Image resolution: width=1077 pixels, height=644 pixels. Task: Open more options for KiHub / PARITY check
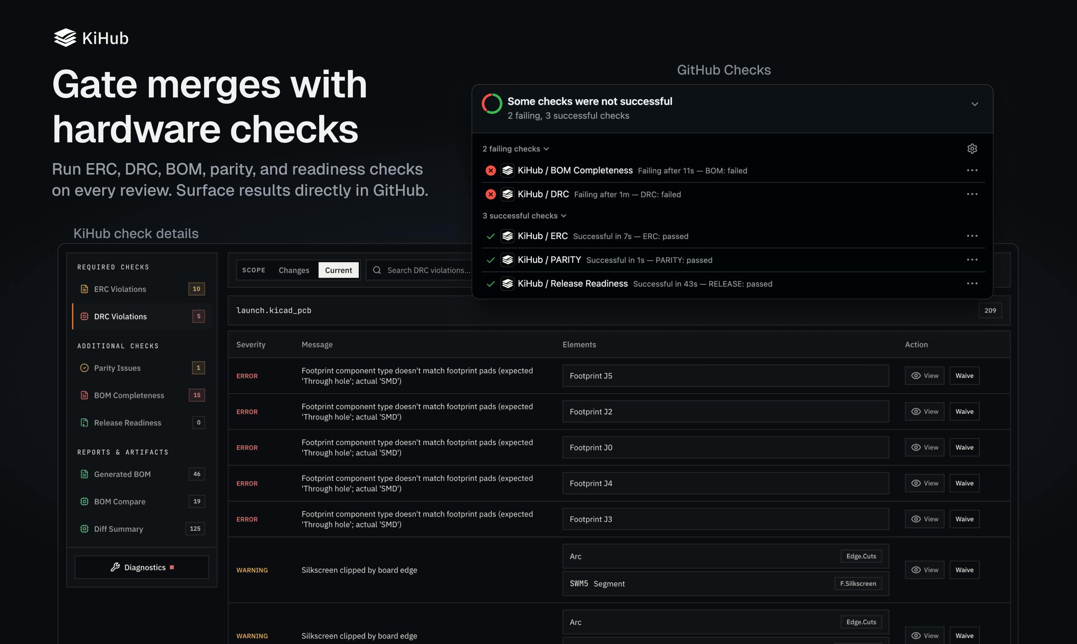point(972,260)
